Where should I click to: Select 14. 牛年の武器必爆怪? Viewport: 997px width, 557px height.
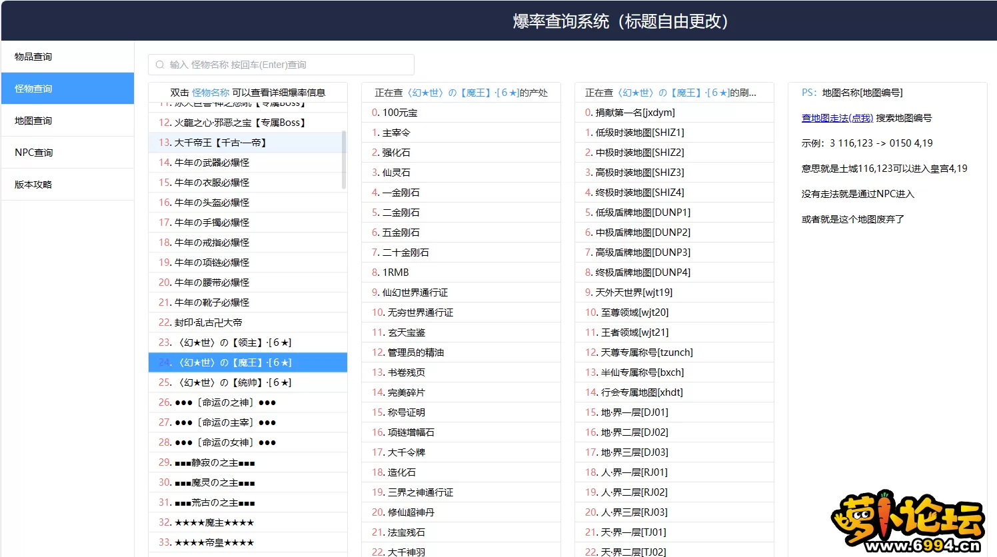pyautogui.click(x=248, y=163)
